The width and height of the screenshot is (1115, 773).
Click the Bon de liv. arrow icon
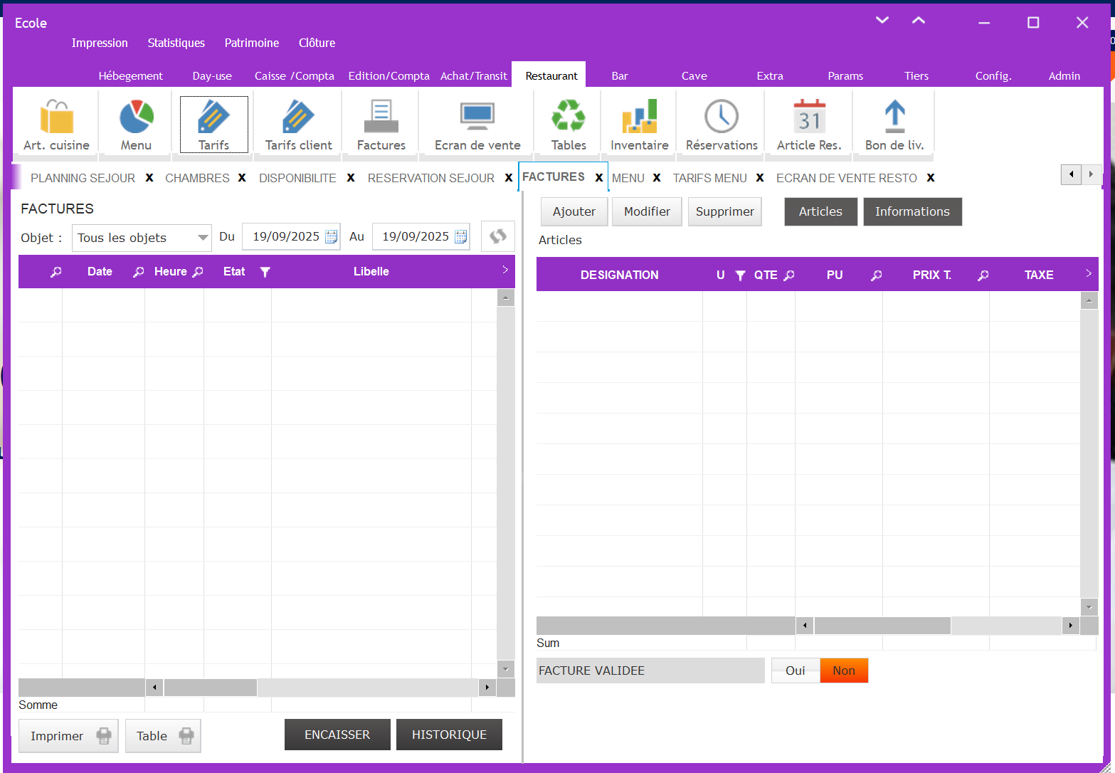tap(894, 117)
